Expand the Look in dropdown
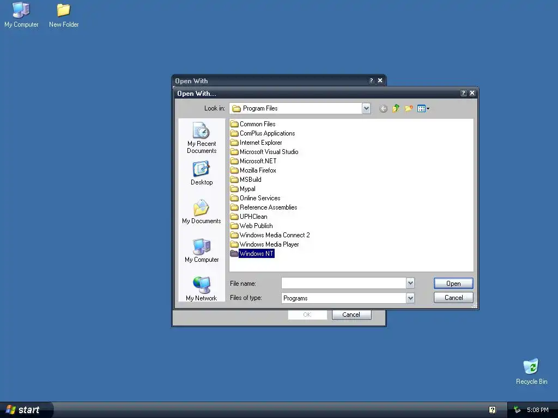Viewport: 558px width, 418px height. point(366,108)
